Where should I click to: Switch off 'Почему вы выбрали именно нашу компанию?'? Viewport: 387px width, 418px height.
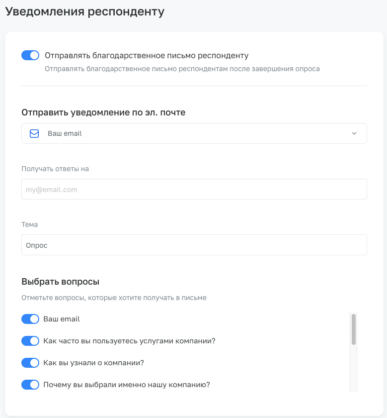pos(30,385)
